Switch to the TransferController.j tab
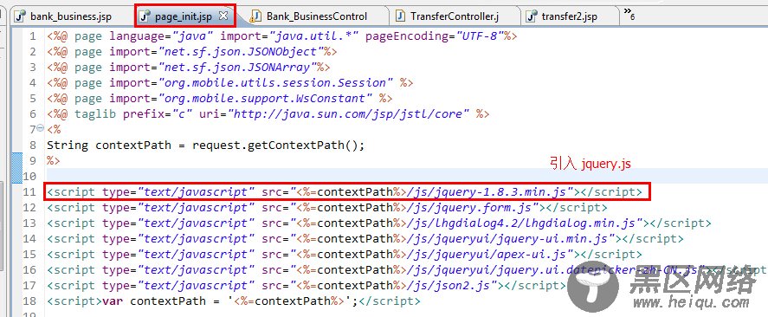Image resolution: width=768 pixels, height=317 pixels. point(454,16)
